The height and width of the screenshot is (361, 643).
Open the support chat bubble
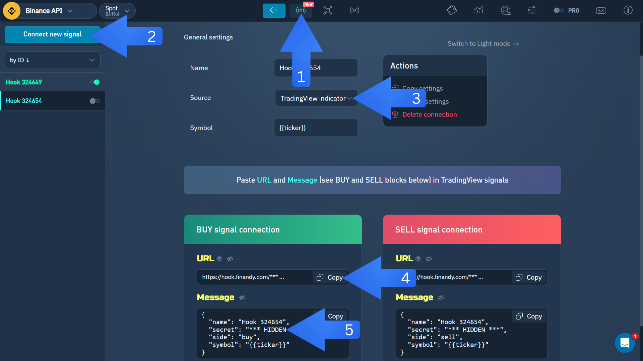[x=625, y=343]
